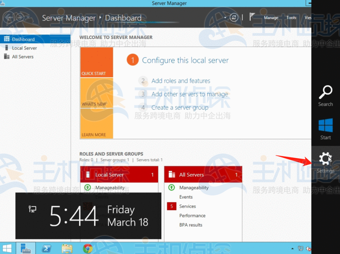The width and height of the screenshot is (340, 254).
Task: Click the red Services alert badge under All Servers
Action: 171,206
